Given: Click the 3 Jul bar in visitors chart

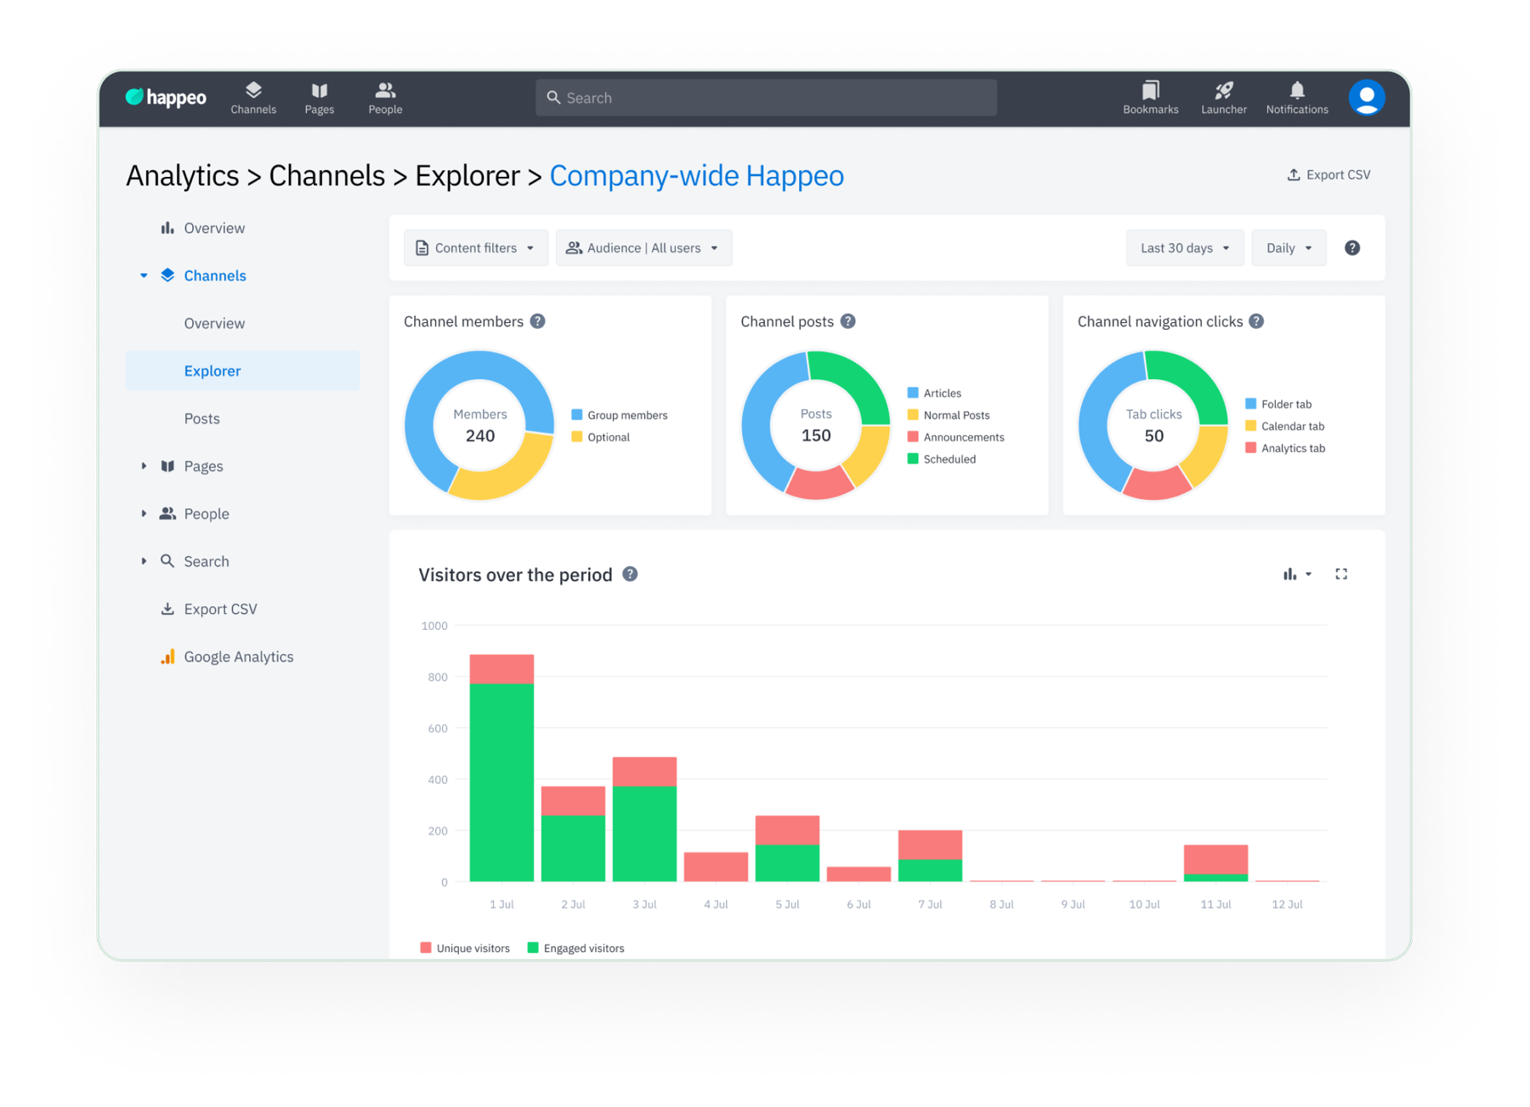Looking at the screenshot, I should tap(644, 820).
